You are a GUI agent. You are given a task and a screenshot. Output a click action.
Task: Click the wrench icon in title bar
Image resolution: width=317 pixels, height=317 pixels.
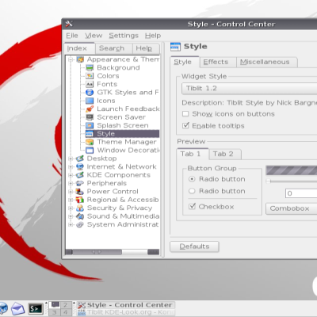[69, 24]
